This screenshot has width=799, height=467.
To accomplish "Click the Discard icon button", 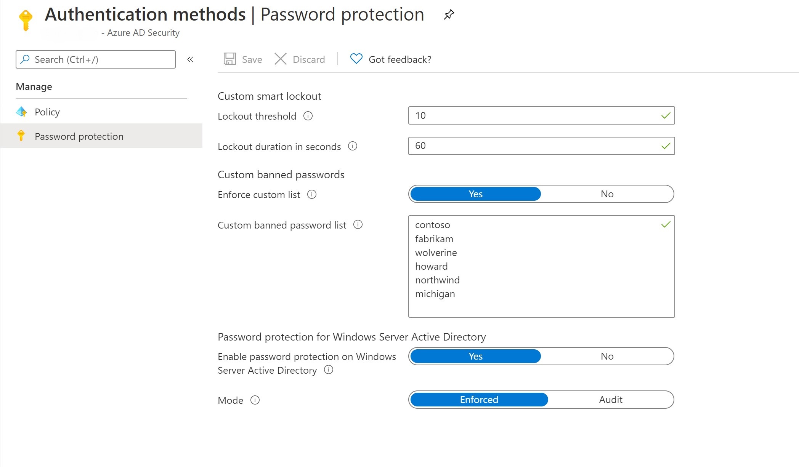I will (281, 59).
